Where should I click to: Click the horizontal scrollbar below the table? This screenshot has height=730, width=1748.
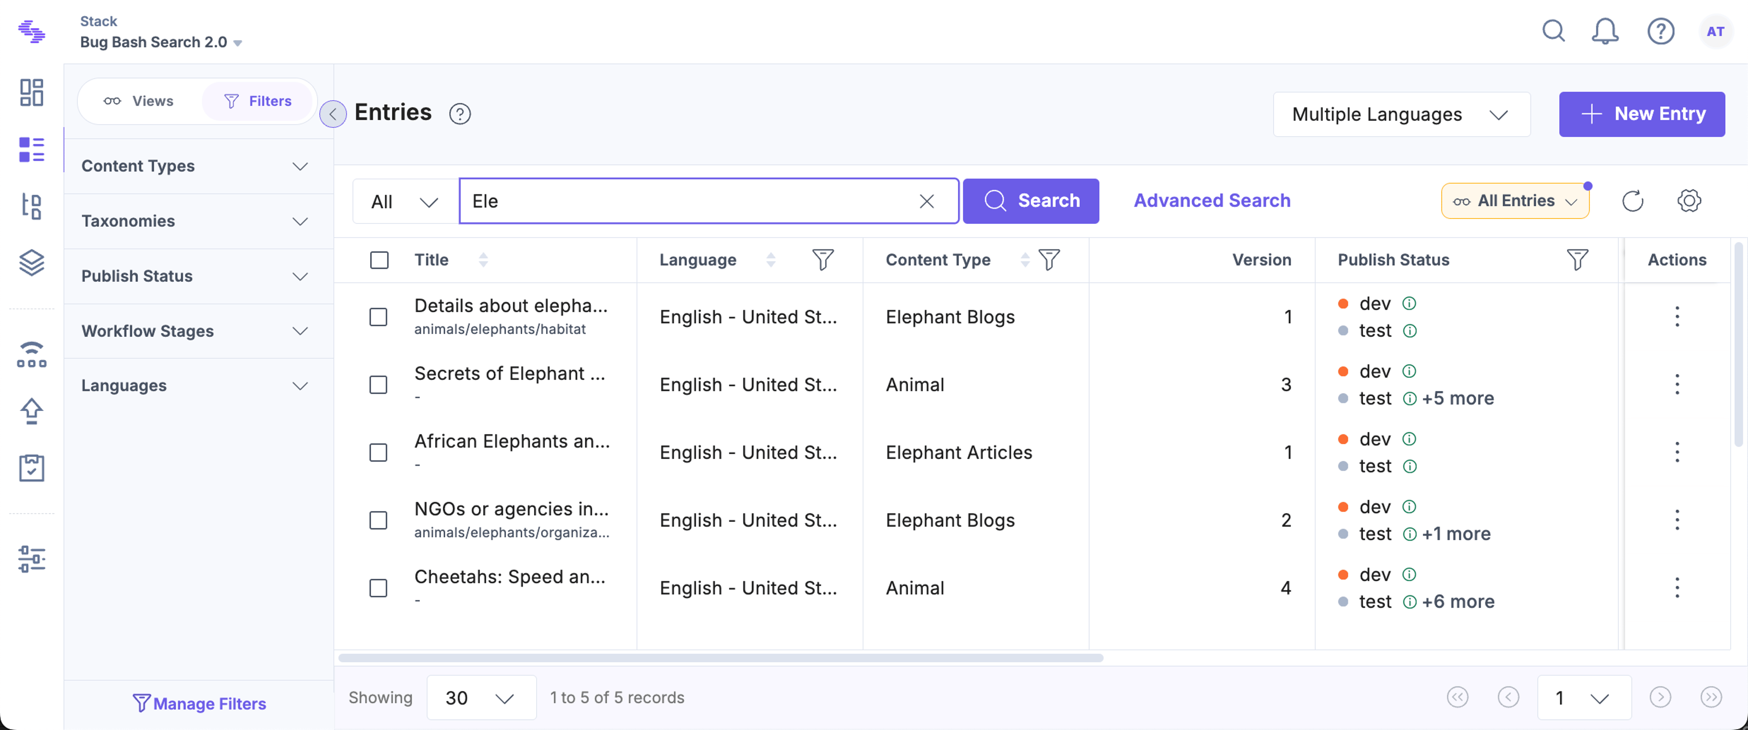pos(721,657)
